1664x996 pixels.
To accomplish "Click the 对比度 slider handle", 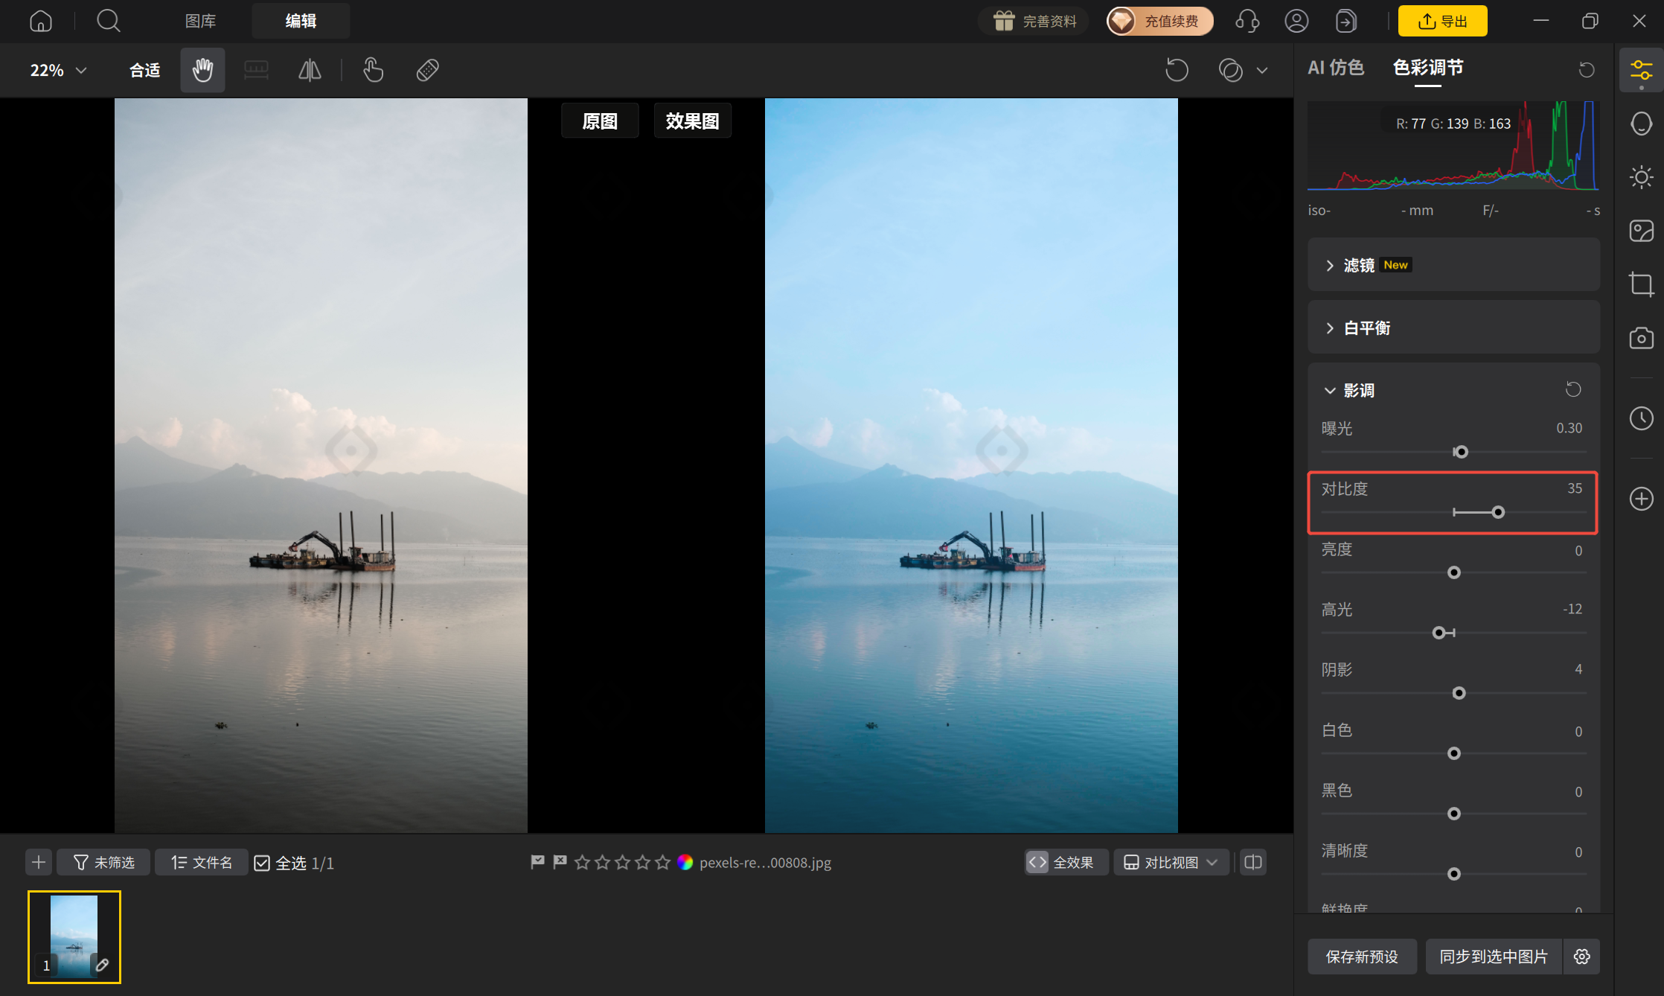I will click(1498, 512).
